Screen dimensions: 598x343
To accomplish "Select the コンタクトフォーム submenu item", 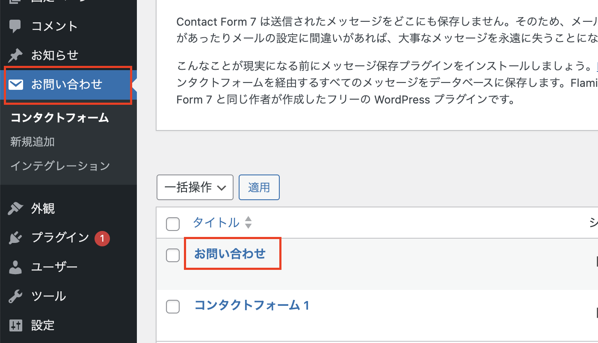I will coord(60,118).
